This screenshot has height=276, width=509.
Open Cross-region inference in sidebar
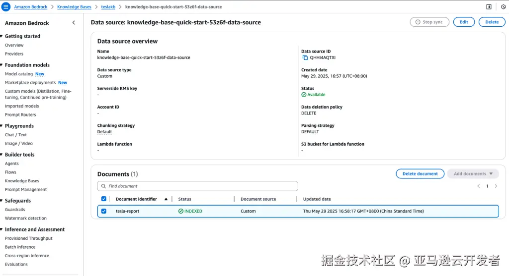pyautogui.click(x=27, y=256)
